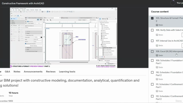Click video icon under lecture 105
Image resolution: width=183 pixels, height=103 pixels.
coord(157,25)
